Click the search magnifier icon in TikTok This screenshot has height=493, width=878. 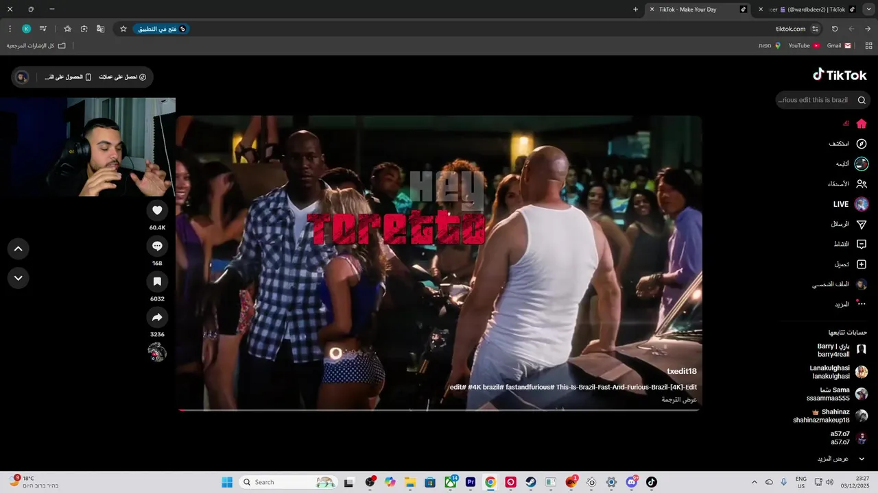[862, 100]
